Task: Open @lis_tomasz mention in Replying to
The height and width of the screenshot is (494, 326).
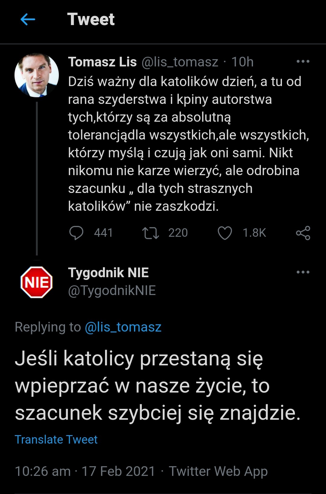Action: coord(123,327)
